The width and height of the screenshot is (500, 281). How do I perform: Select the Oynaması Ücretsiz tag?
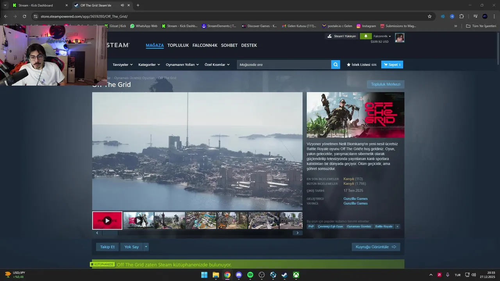[x=359, y=226]
